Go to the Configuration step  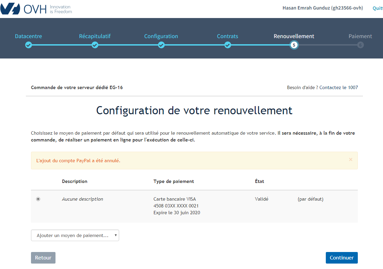click(x=161, y=36)
